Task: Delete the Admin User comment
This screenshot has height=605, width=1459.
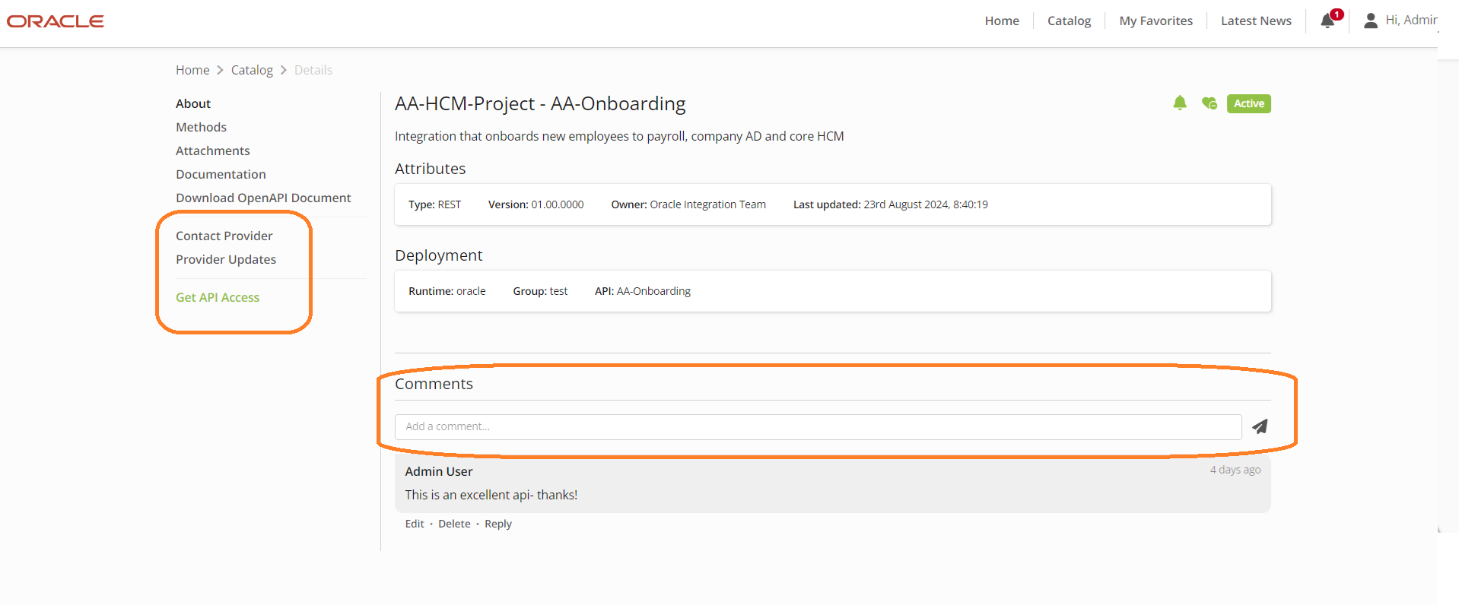Action: point(454,524)
